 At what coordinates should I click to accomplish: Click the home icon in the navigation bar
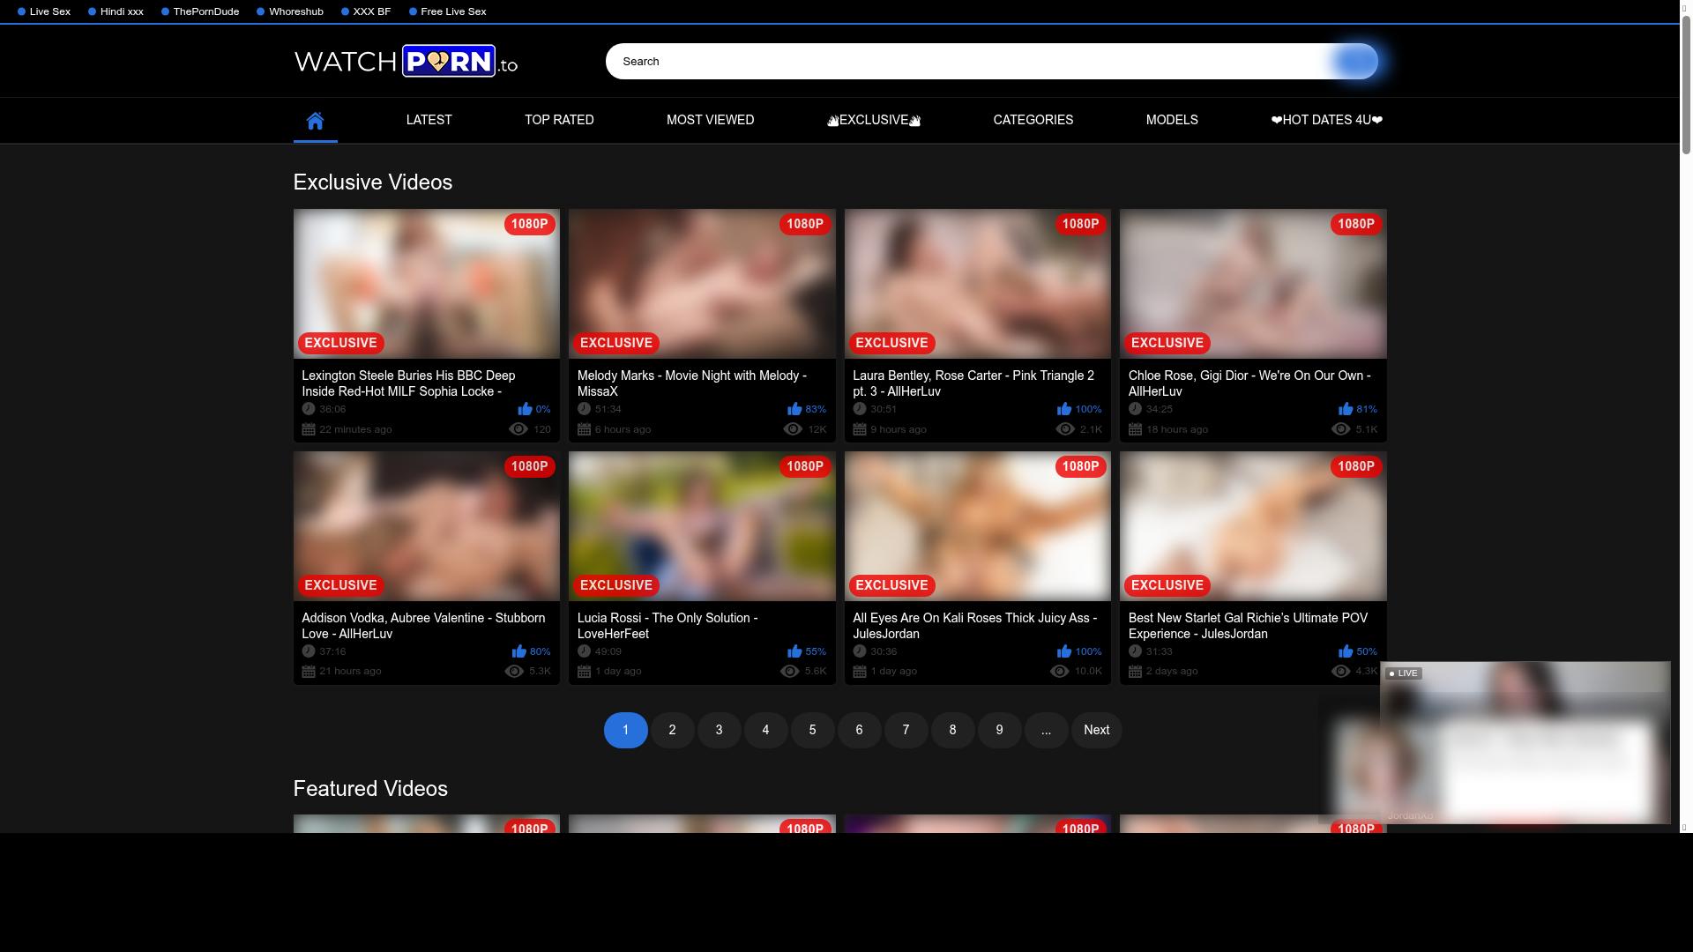pyautogui.click(x=315, y=120)
